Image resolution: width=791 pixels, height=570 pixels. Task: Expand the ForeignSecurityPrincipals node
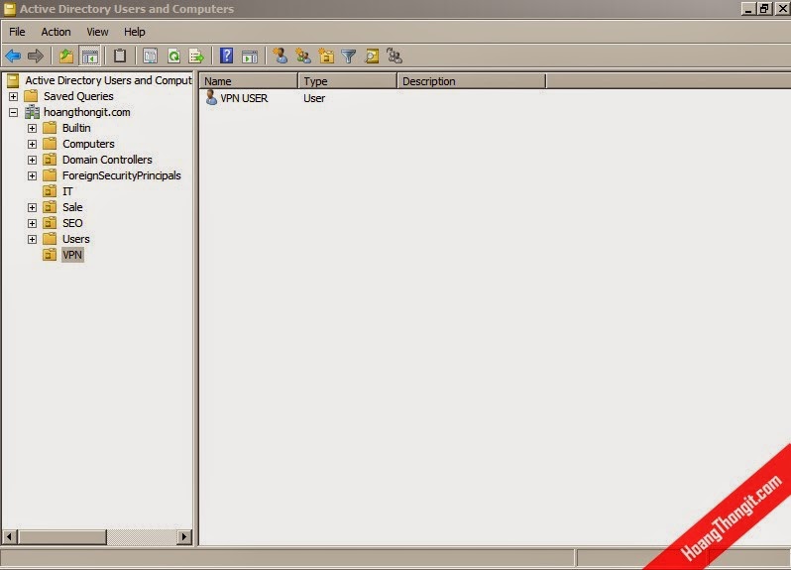(x=32, y=175)
